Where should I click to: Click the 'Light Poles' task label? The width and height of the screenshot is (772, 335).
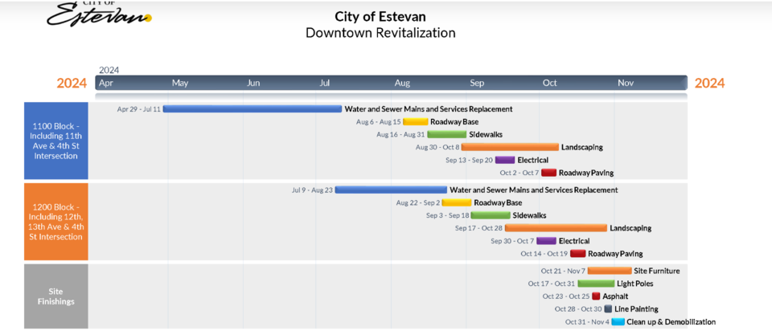[635, 284]
